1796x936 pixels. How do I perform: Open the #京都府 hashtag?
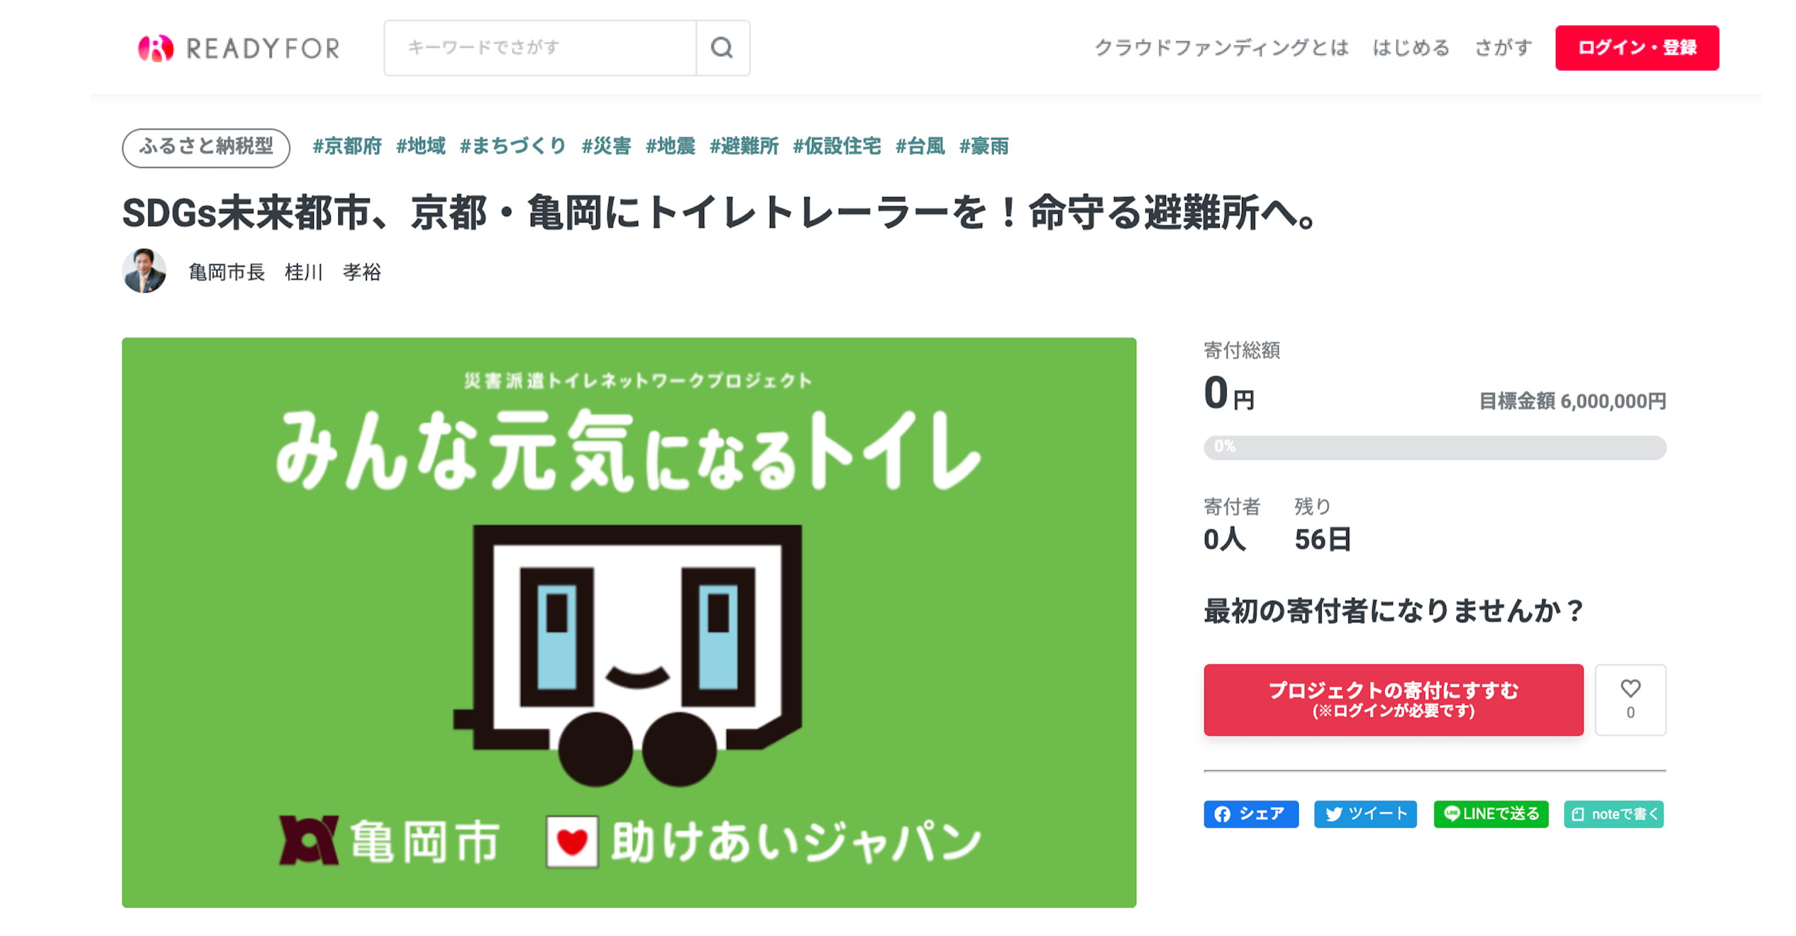tap(347, 146)
